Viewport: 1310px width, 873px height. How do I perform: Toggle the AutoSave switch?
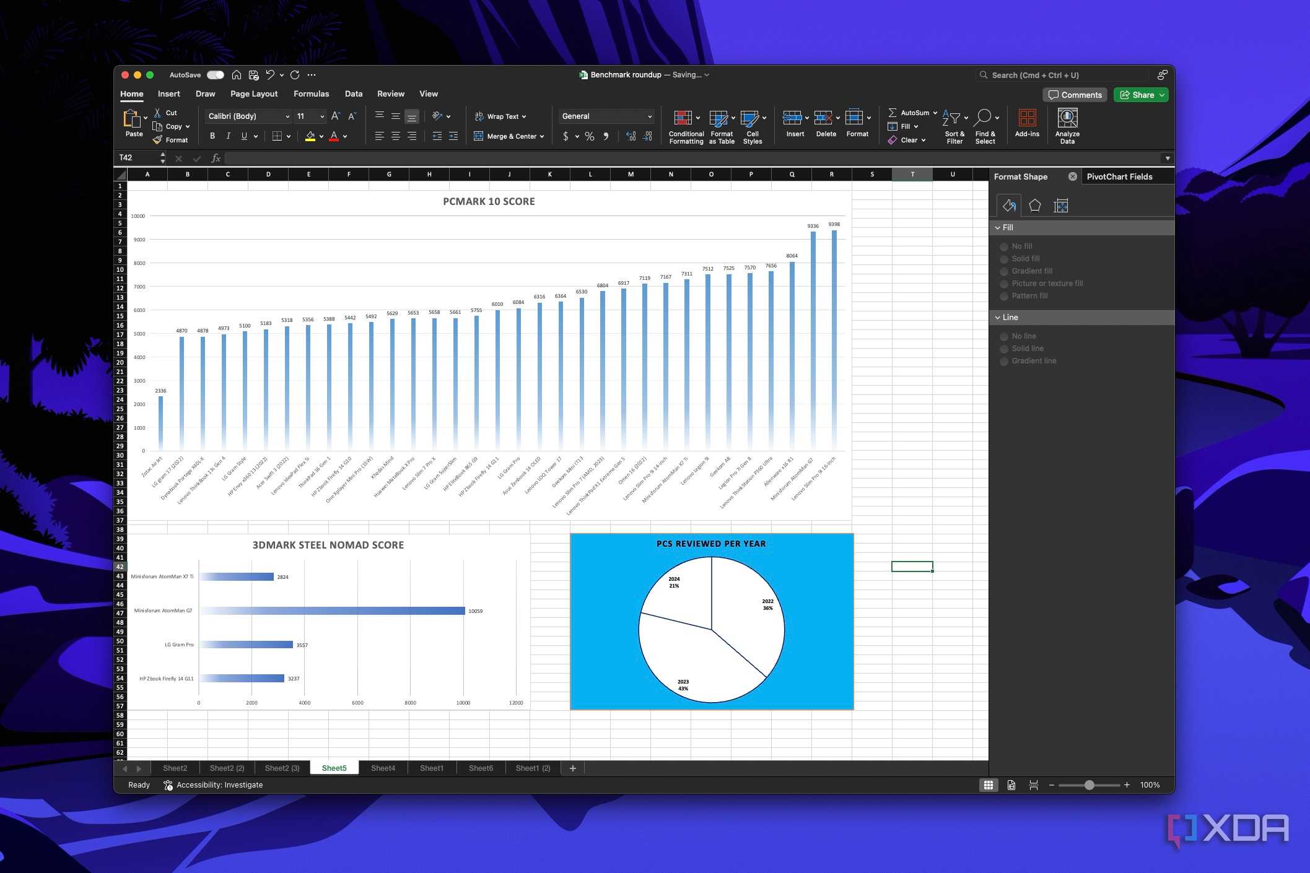point(216,75)
